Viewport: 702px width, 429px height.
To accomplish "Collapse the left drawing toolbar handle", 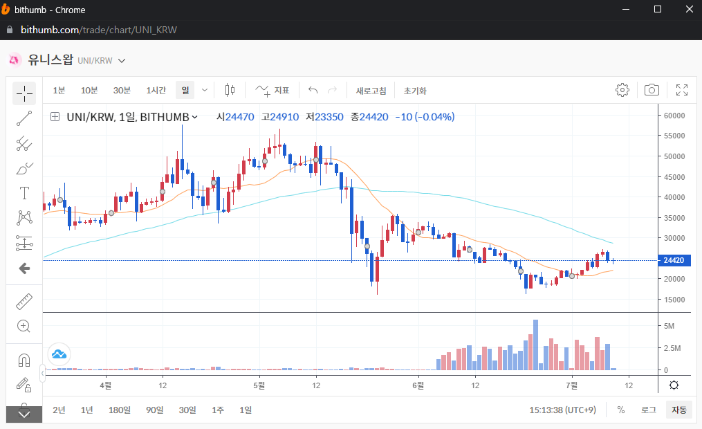I will [43, 373].
